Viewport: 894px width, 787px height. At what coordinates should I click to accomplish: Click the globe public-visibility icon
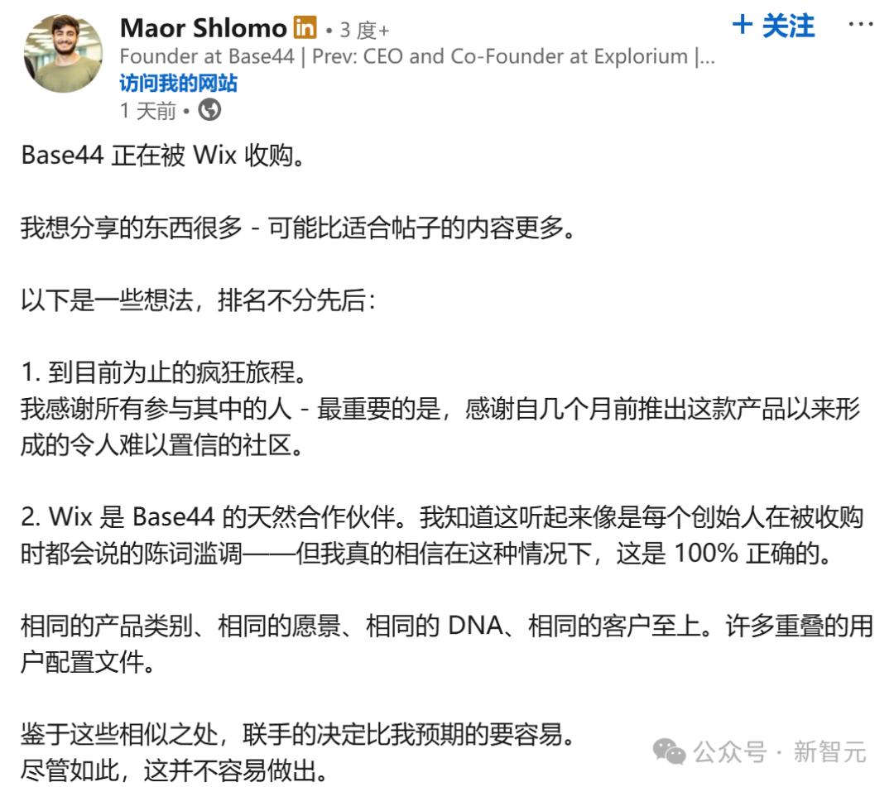click(209, 110)
